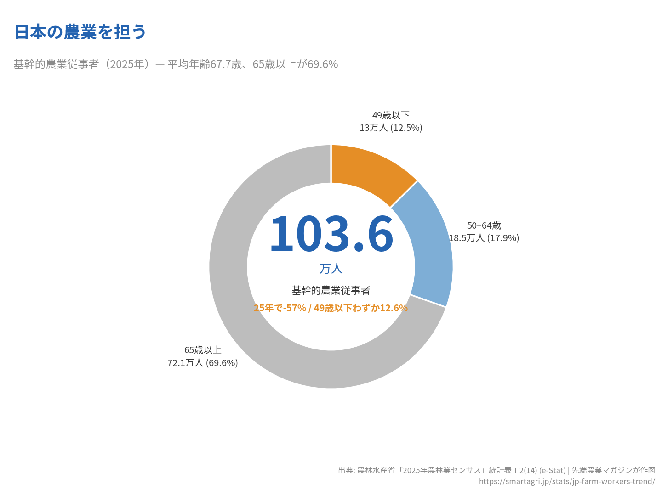Click the 基幹的農業従事者 label inside donut
This screenshot has width=662, height=496.
[331, 290]
